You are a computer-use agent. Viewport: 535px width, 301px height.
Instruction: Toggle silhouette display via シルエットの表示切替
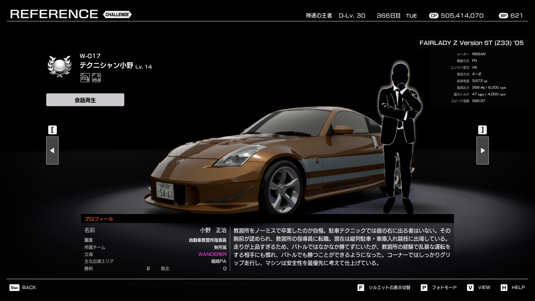389,288
